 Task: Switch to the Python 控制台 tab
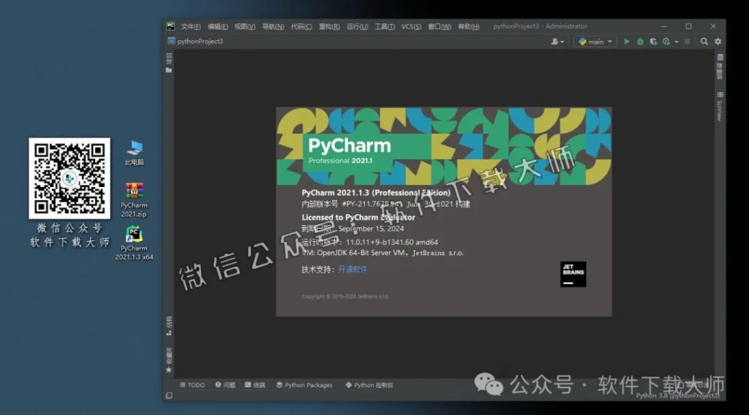click(x=369, y=385)
